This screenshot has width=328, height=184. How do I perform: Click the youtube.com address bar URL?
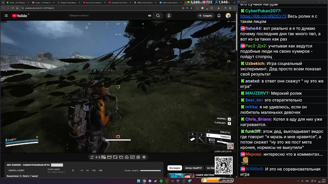pyautogui.click(x=39, y=8)
